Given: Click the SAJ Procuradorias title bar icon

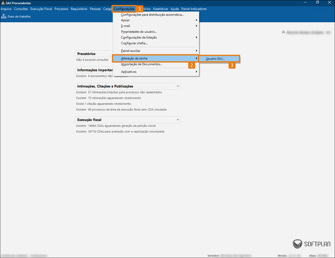Looking at the screenshot, I should pyautogui.click(x=3, y=3).
